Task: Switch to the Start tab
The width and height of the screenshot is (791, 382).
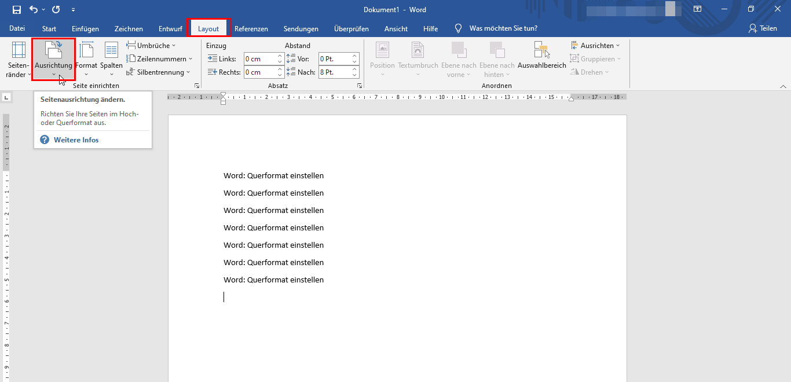Action: 49,28
